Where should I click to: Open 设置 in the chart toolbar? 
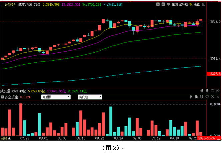tap(197, 4)
